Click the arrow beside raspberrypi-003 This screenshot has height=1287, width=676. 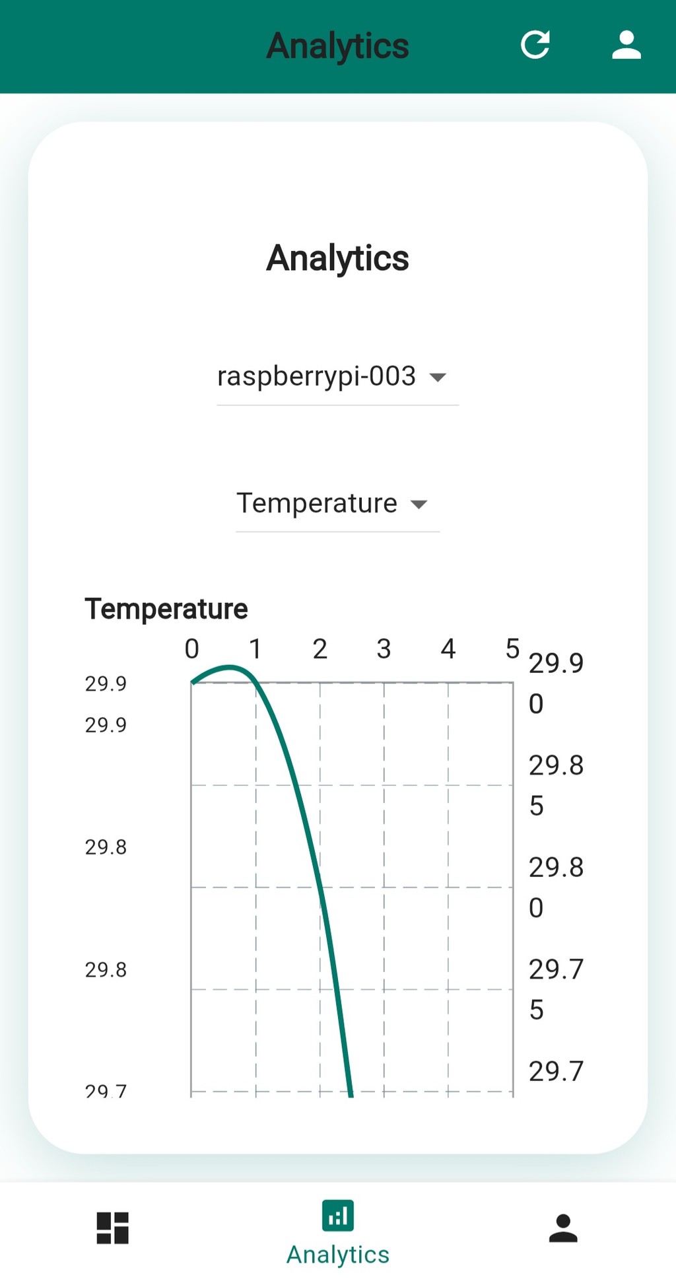438,378
